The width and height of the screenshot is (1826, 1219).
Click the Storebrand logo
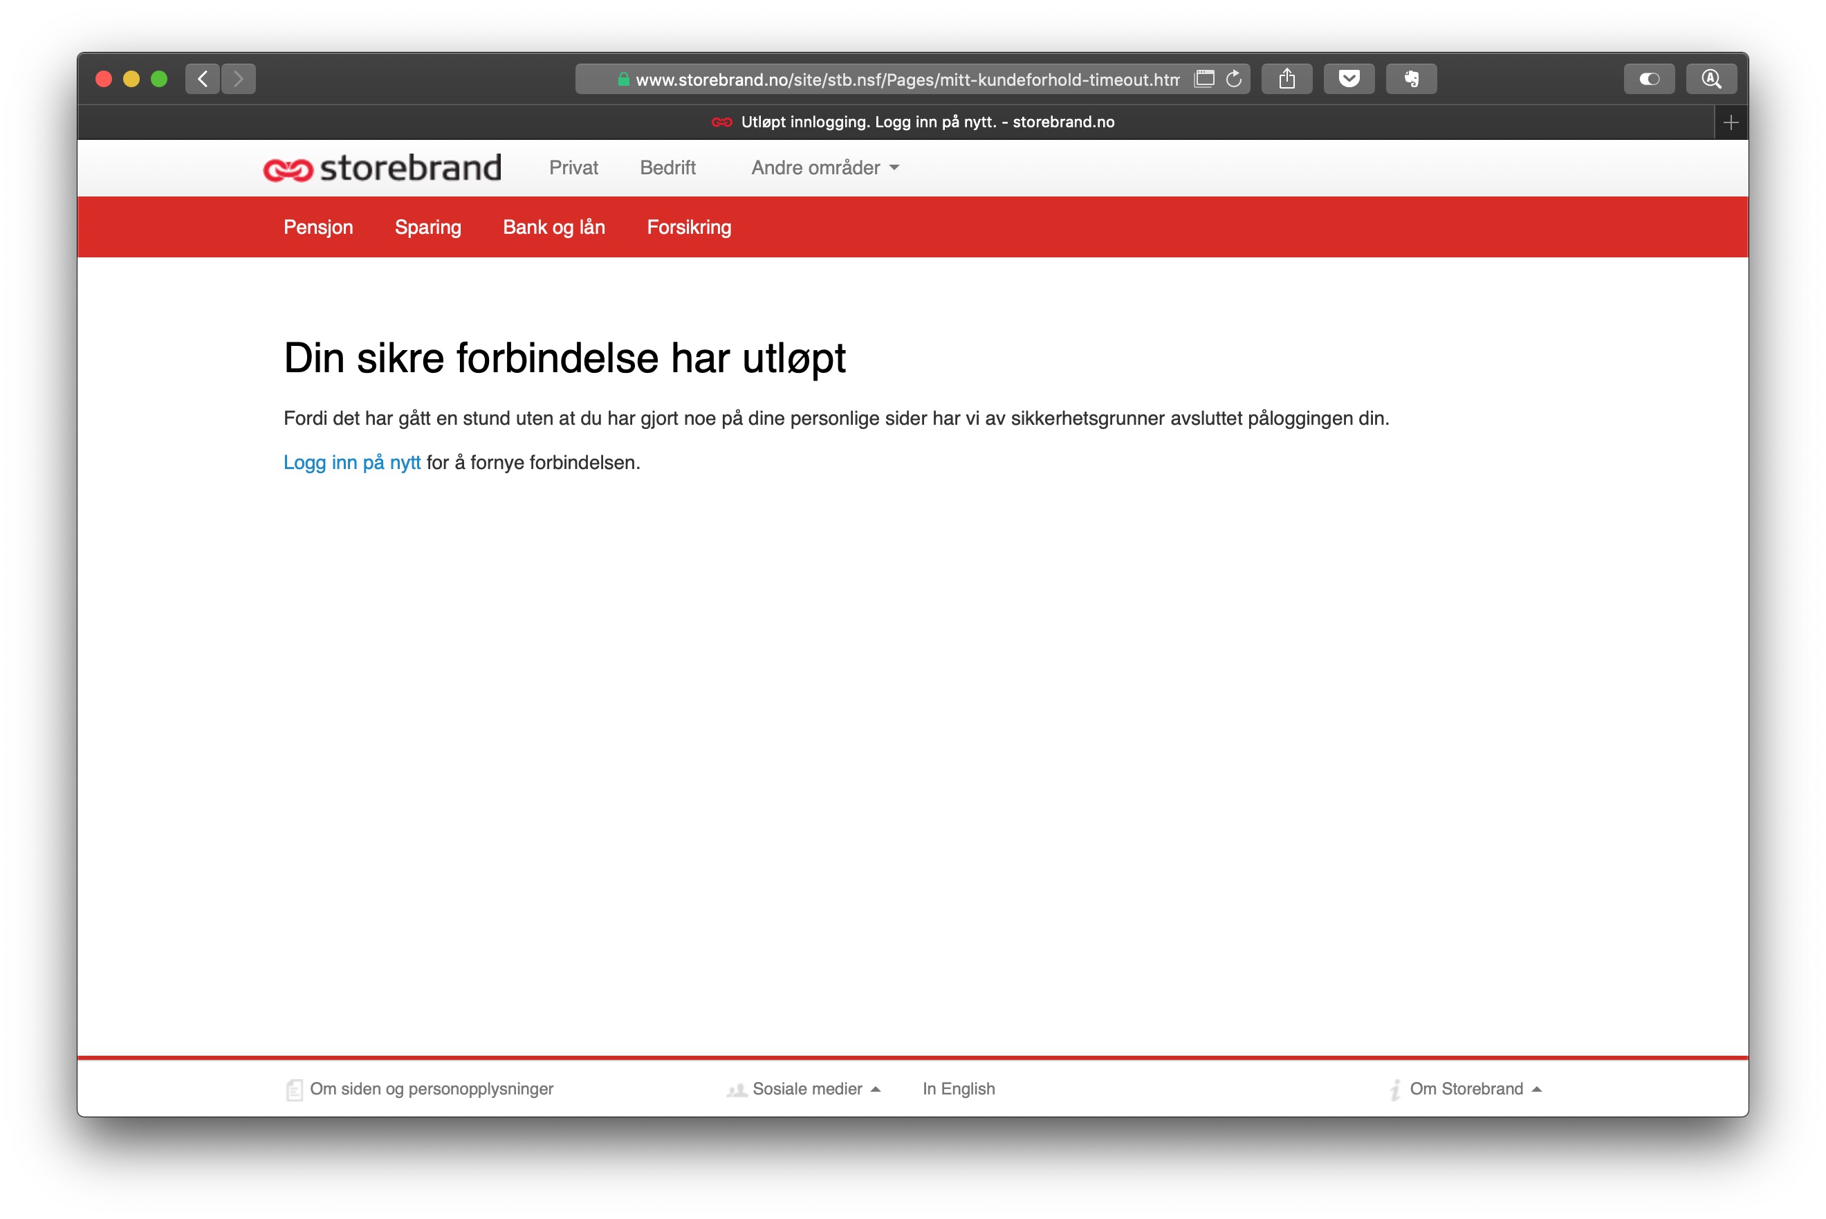click(382, 168)
